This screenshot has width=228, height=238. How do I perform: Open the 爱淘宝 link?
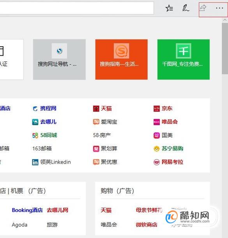click(x=109, y=122)
